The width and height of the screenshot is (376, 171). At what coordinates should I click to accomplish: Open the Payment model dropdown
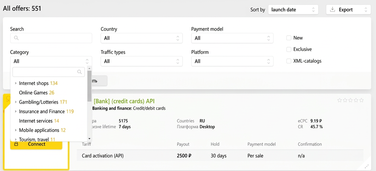232,38
